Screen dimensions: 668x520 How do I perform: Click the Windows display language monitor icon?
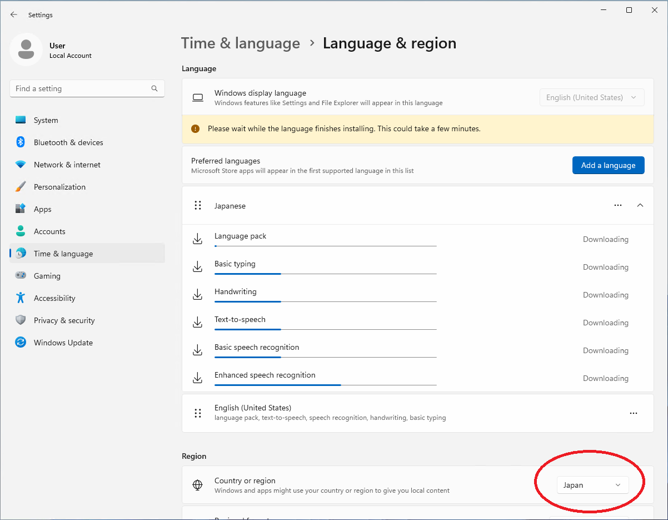point(198,97)
